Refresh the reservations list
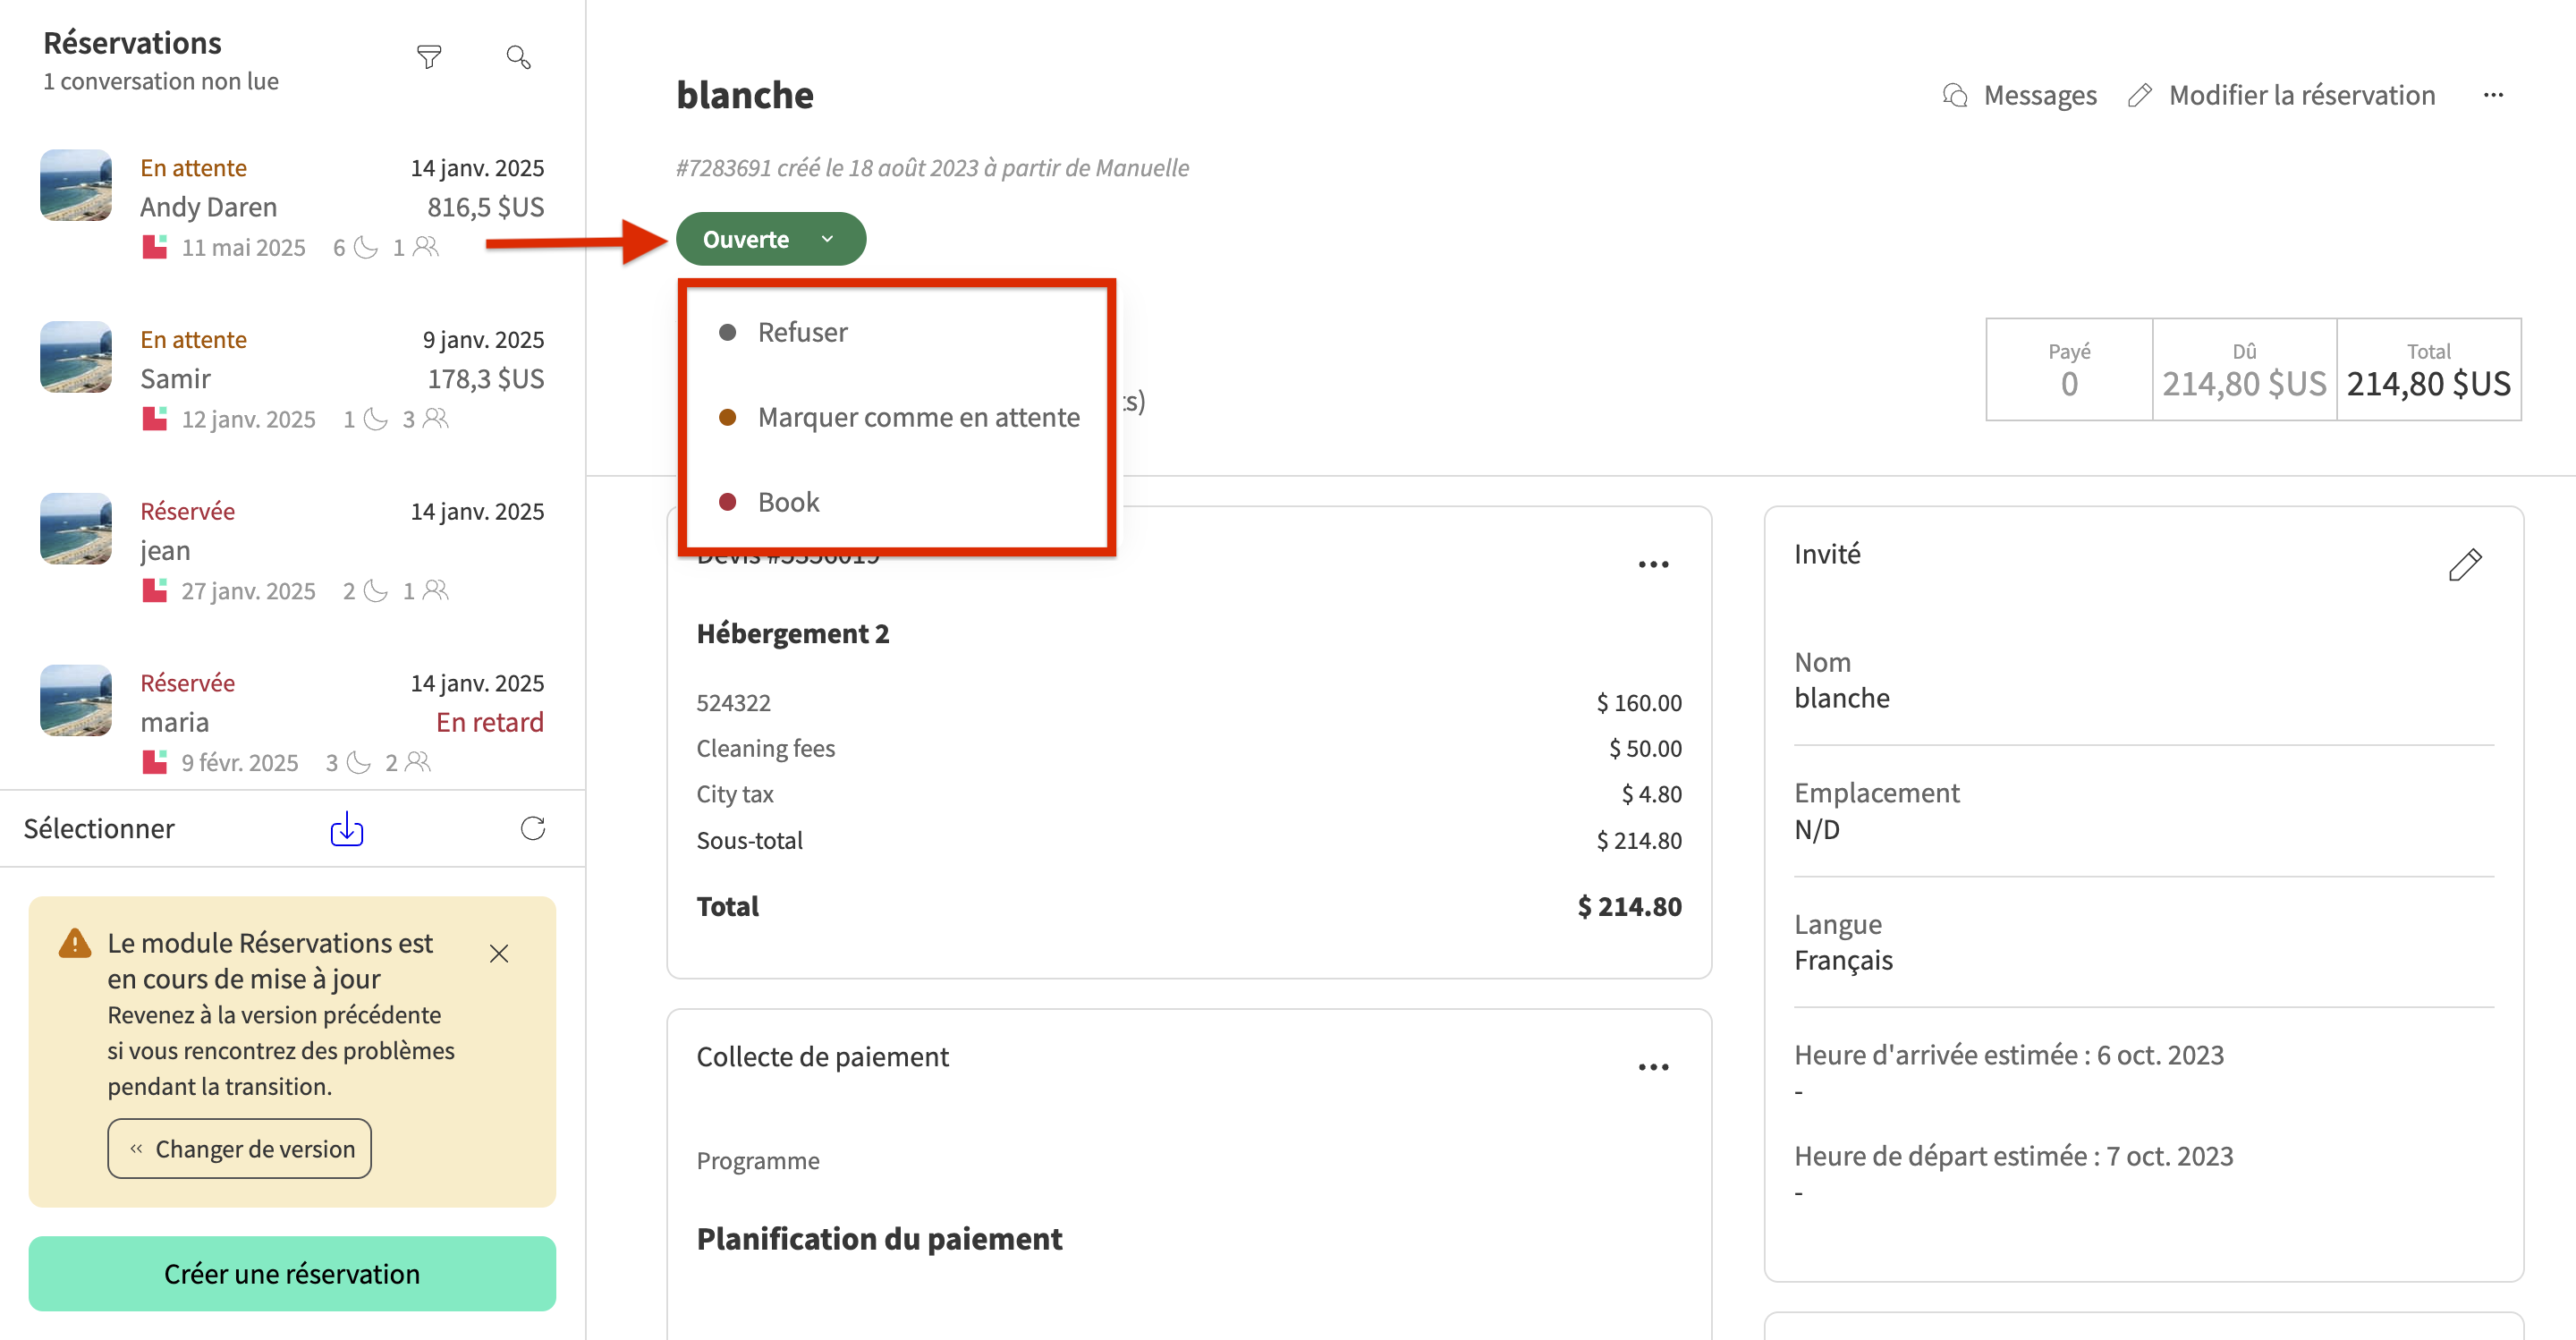 [x=533, y=828]
